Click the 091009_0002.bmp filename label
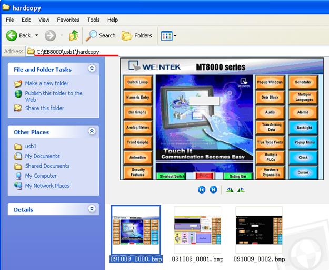 click(259, 259)
